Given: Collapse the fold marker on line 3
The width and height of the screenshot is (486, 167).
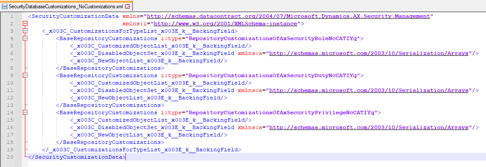Looking at the screenshot, I should point(25,31).
